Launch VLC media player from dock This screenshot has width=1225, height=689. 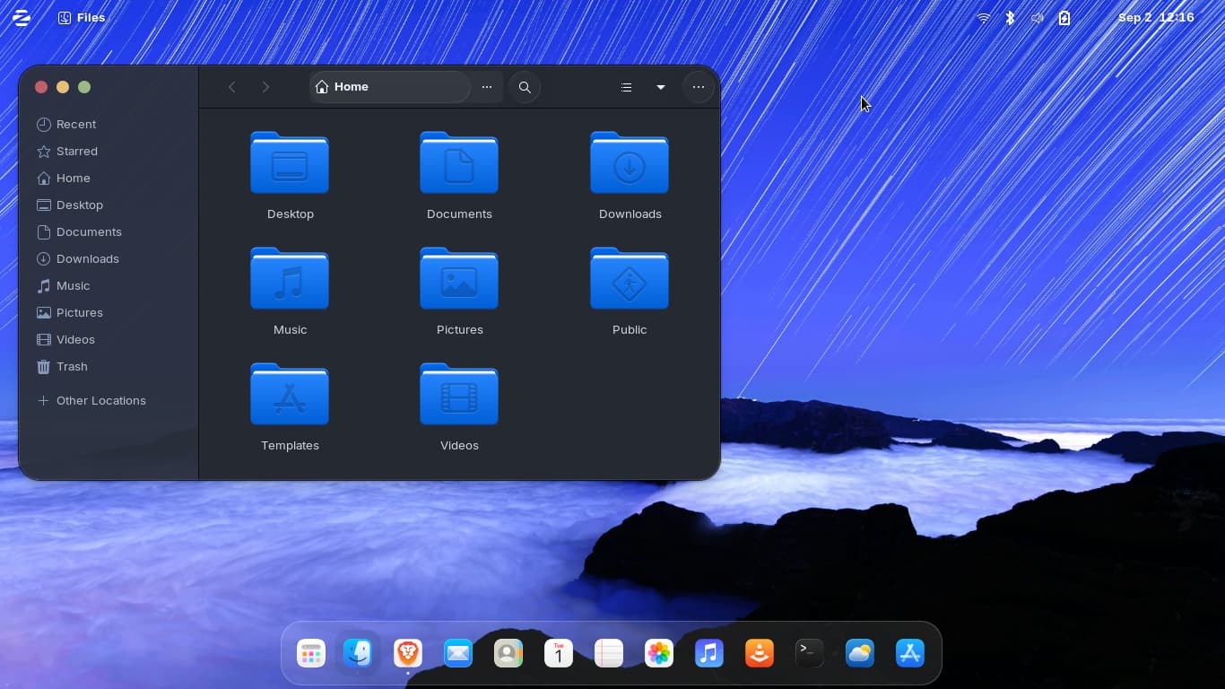click(x=760, y=653)
